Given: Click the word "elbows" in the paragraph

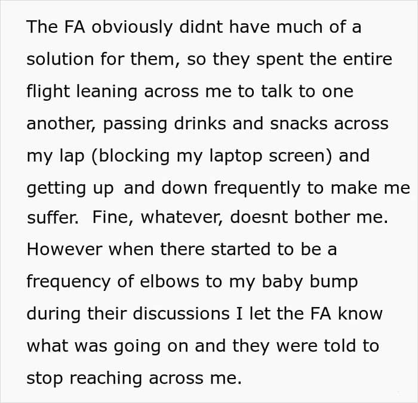Looking at the screenshot, I should (x=169, y=281).
